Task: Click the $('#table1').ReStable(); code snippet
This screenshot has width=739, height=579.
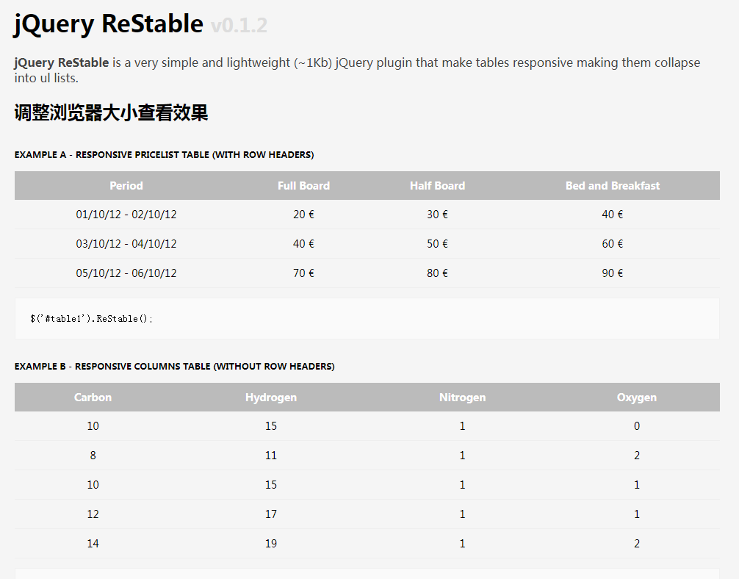Action: pos(91,319)
